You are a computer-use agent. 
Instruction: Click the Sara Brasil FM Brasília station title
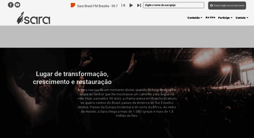[x=97, y=6]
